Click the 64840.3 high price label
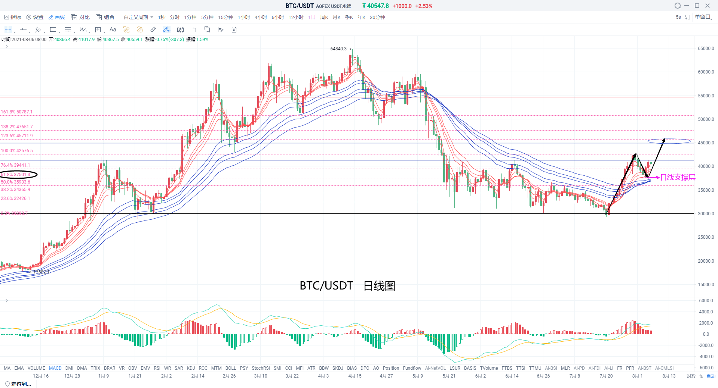Viewport: 718px width, 388px height. (x=338, y=49)
